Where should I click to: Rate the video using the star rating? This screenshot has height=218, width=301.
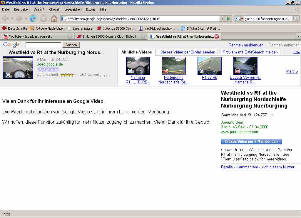pos(48,69)
